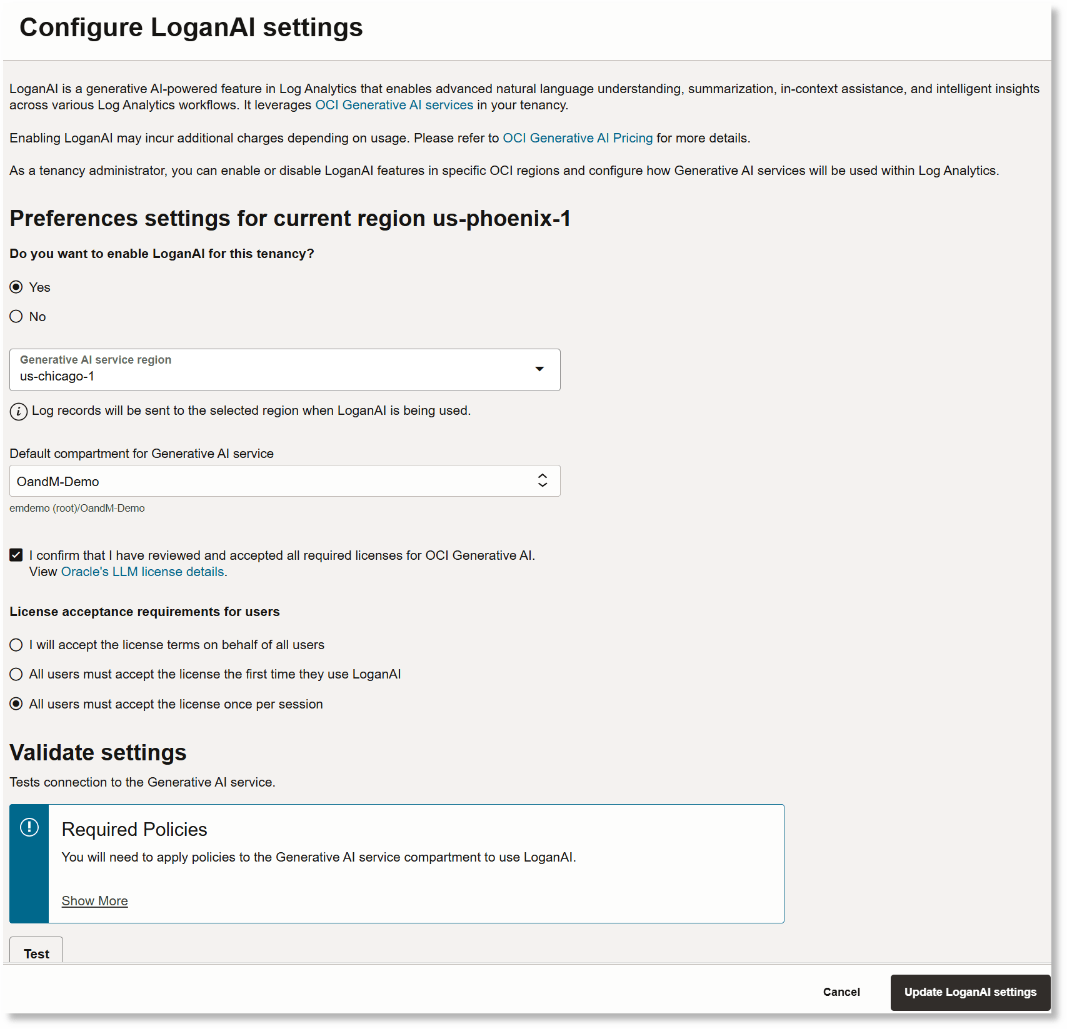Open Oracle's LLM license details
The image size is (1067, 1029).
pyautogui.click(x=143, y=571)
